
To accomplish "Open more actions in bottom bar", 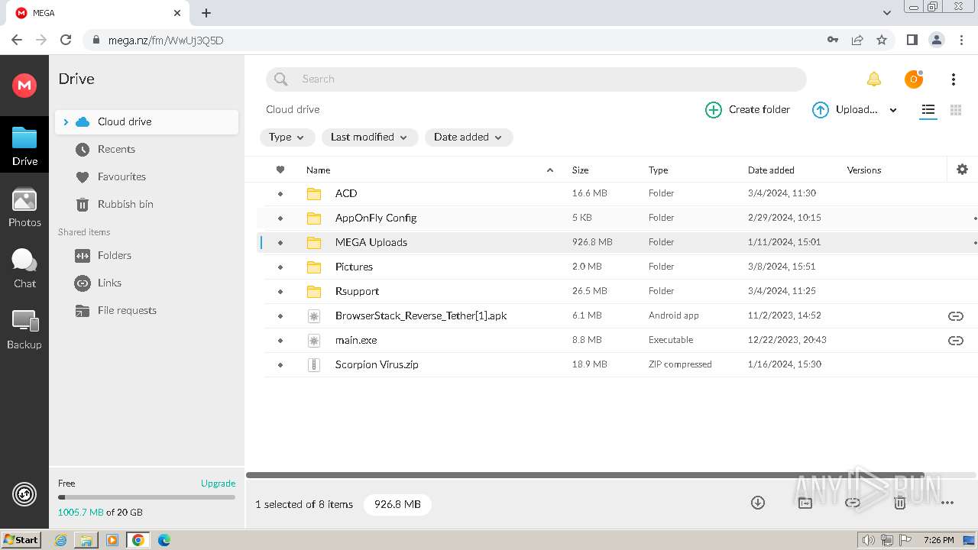I will (947, 503).
